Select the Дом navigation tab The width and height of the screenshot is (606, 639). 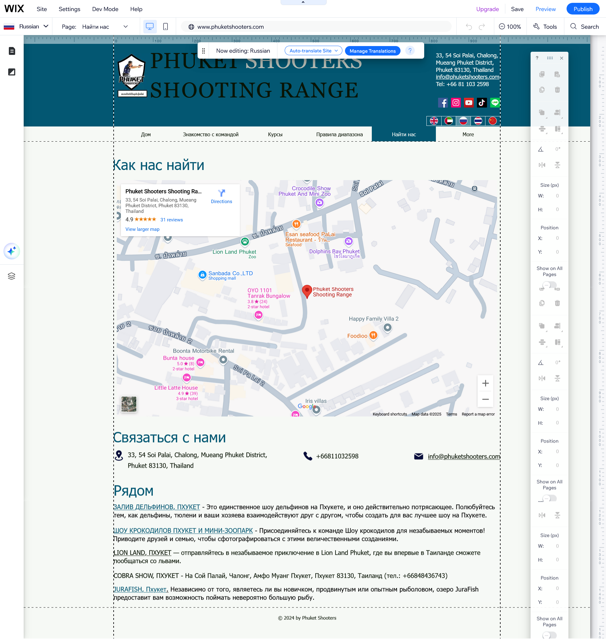[146, 134]
